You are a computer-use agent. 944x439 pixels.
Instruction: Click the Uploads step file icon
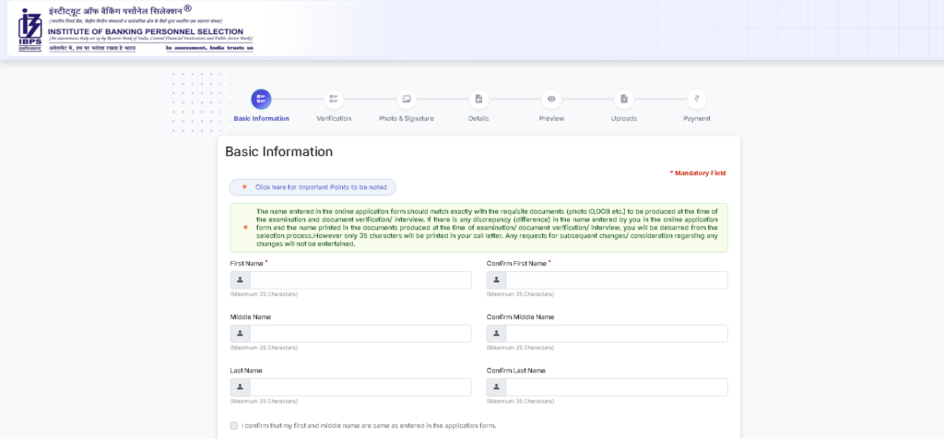click(x=624, y=100)
